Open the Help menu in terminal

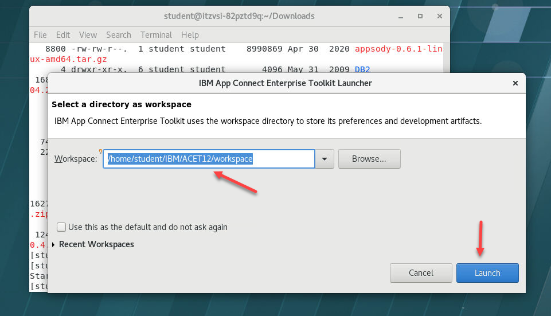pyautogui.click(x=190, y=35)
